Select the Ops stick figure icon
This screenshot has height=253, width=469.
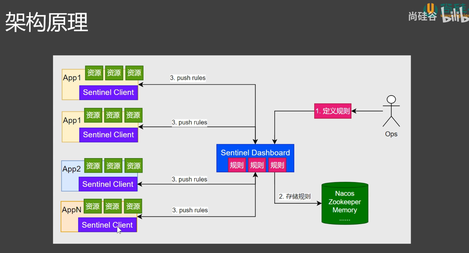[391, 111]
